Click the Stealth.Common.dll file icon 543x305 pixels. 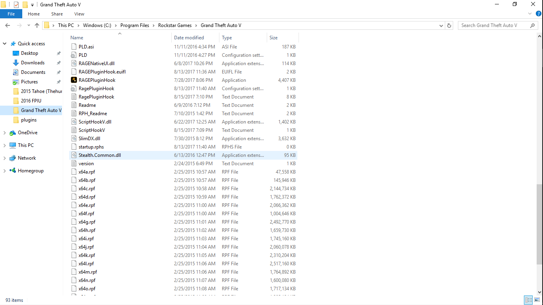point(74,155)
